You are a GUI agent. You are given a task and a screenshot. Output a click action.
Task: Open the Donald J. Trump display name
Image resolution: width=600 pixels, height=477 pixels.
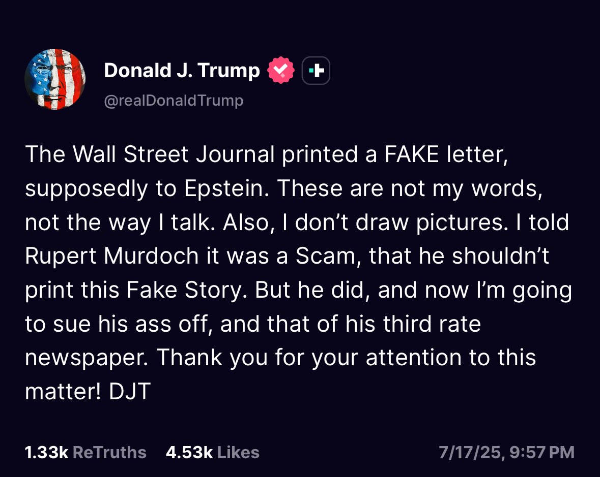[182, 71]
